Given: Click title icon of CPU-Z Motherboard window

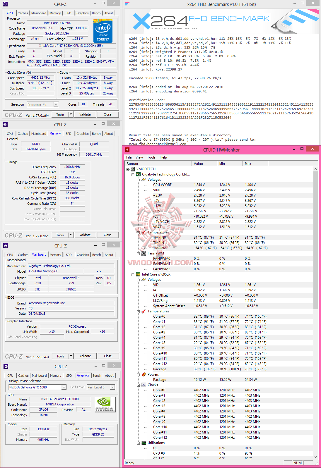Looking at the screenshot, I should [x=6, y=246].
